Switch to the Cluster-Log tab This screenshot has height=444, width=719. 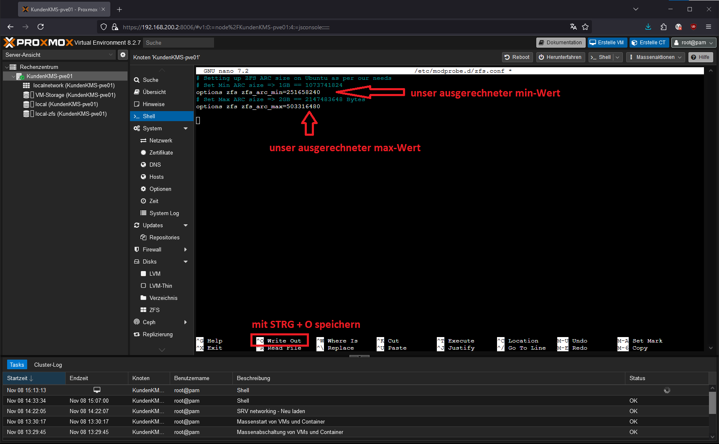pos(48,365)
